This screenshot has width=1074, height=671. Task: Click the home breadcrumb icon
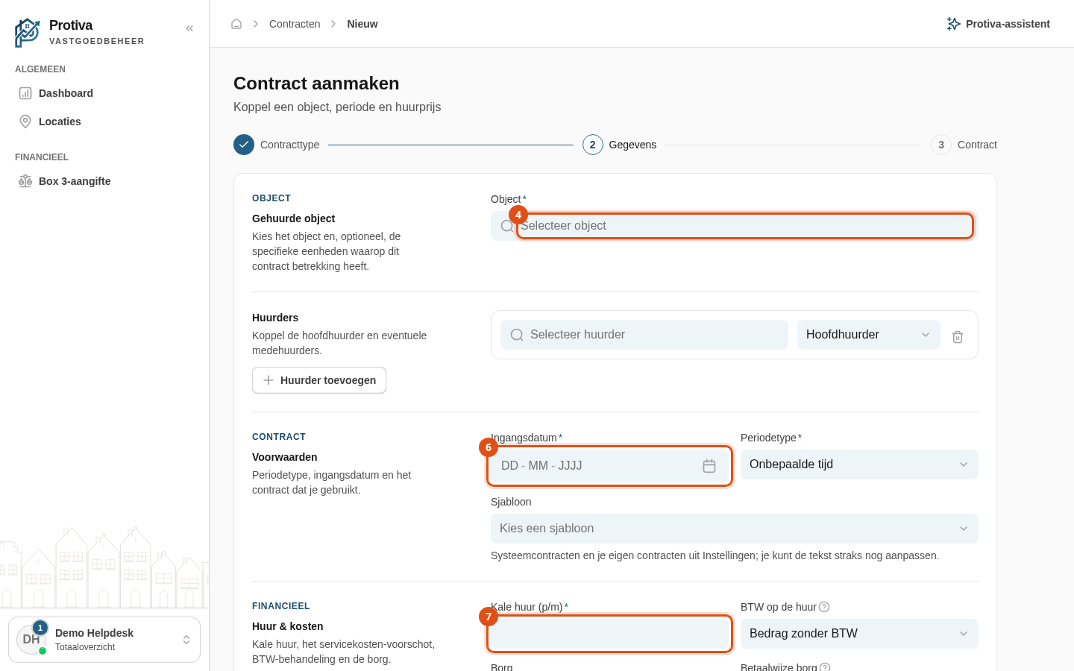pyautogui.click(x=236, y=24)
